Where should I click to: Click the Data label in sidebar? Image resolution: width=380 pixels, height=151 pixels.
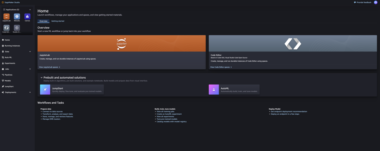click(7, 51)
